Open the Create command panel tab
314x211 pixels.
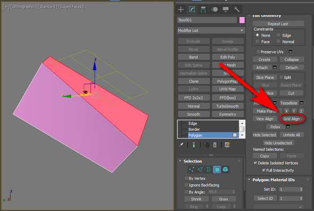(181, 9)
